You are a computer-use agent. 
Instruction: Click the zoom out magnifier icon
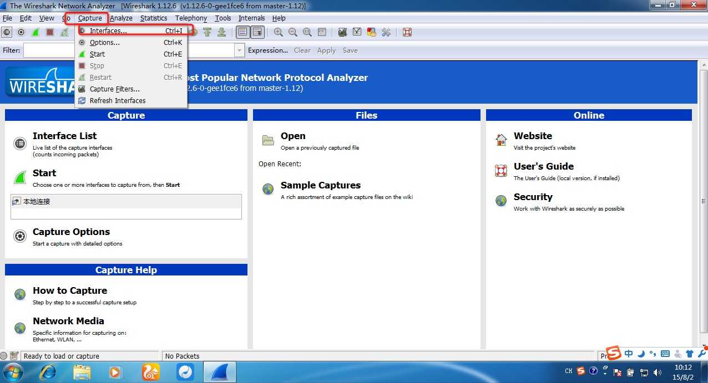(292, 32)
